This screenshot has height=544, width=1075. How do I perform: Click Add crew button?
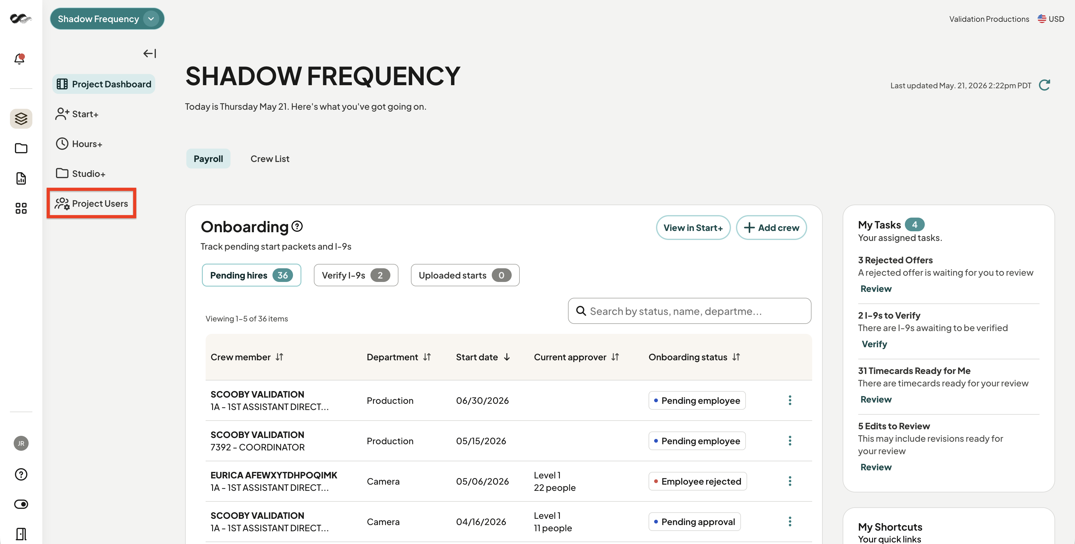point(772,228)
